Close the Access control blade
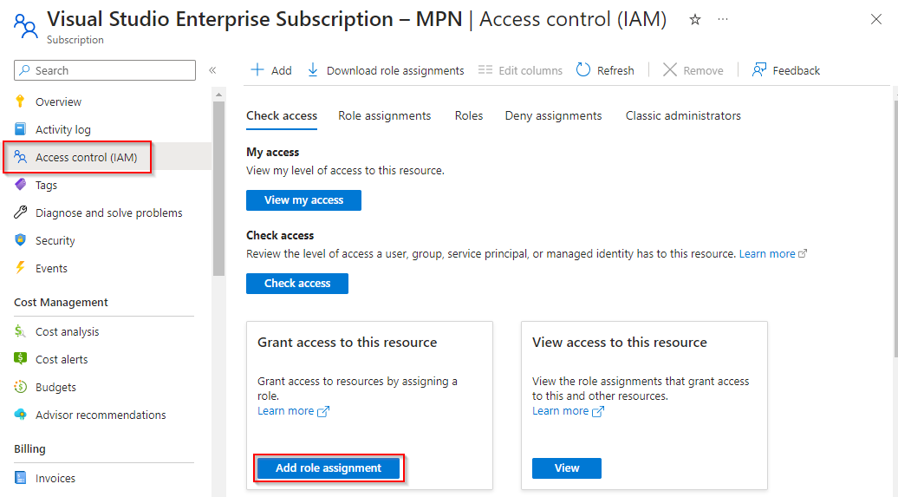The image size is (898, 497). click(876, 19)
